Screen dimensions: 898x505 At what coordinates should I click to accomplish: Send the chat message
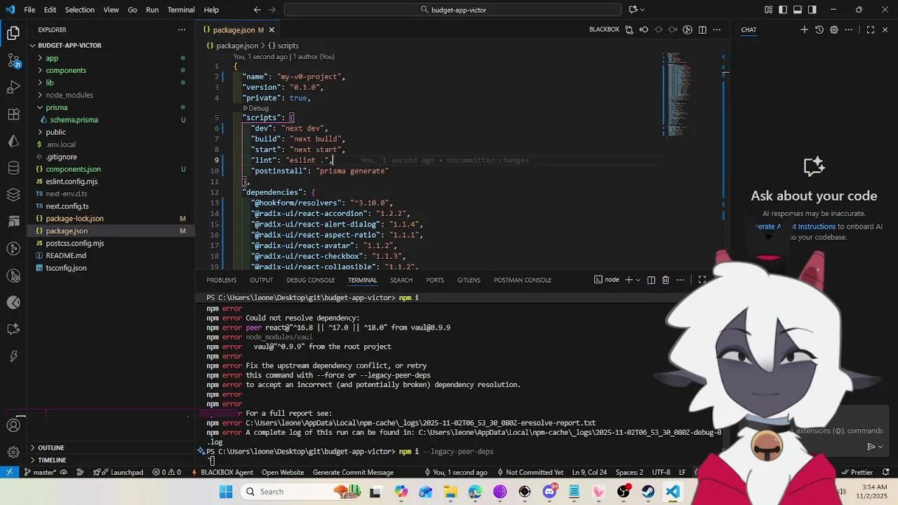coord(871,446)
